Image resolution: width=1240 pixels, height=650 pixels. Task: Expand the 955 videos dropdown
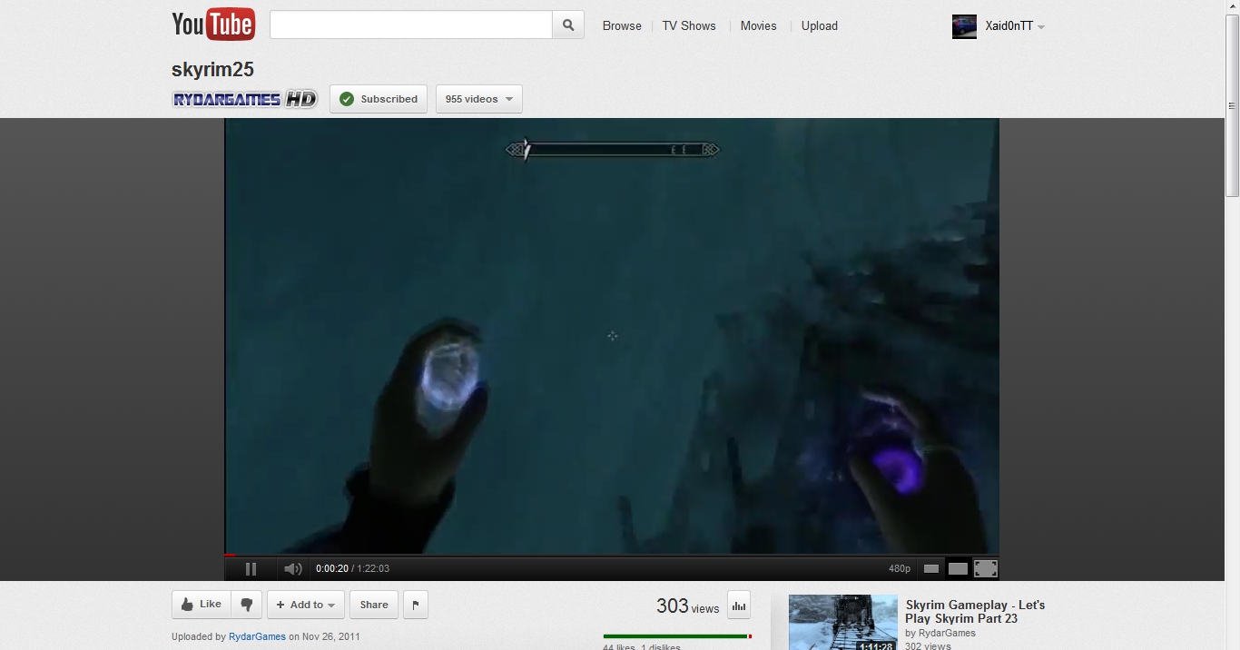pyautogui.click(x=479, y=99)
